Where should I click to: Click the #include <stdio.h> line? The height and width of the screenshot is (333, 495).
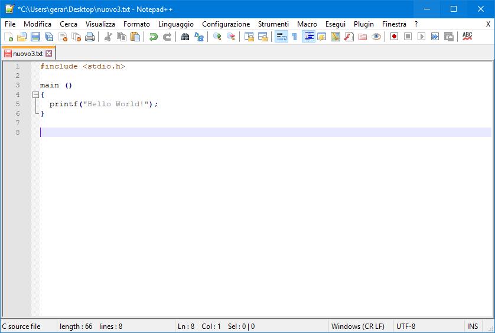(x=82, y=66)
